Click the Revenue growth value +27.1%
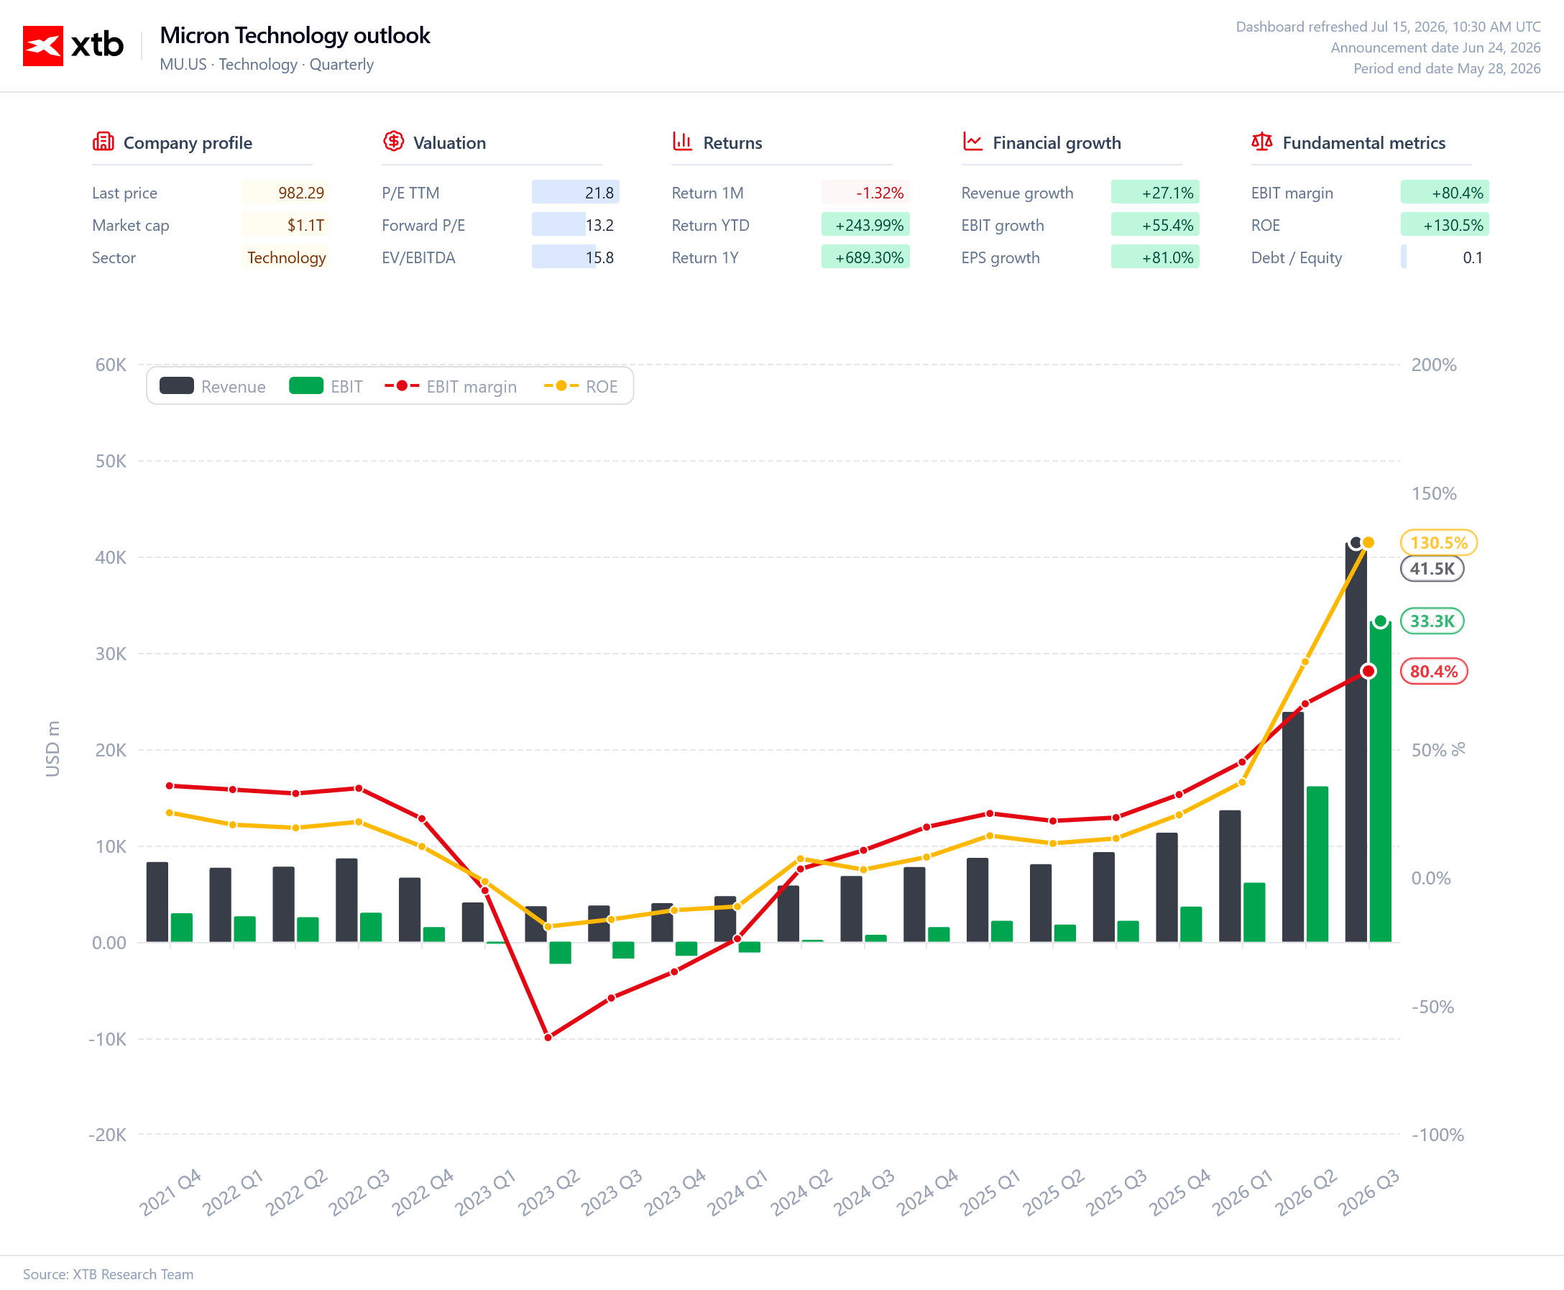Screen dimensions: 1564x1290 click(1155, 193)
